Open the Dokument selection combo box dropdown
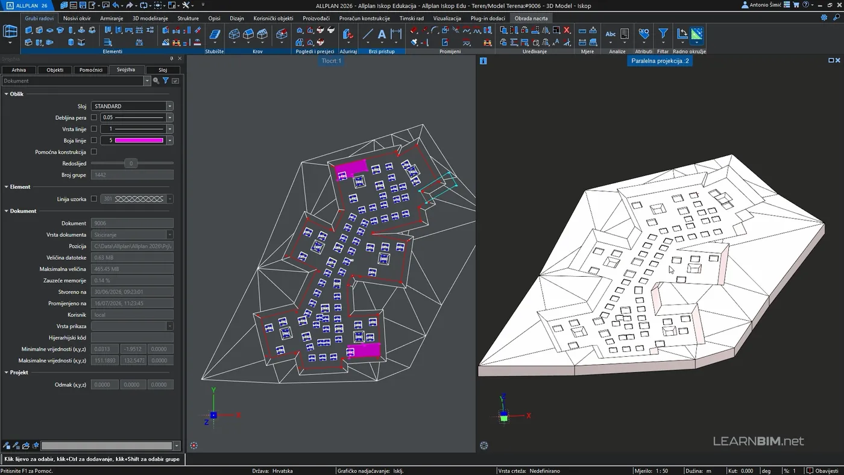 (146, 81)
